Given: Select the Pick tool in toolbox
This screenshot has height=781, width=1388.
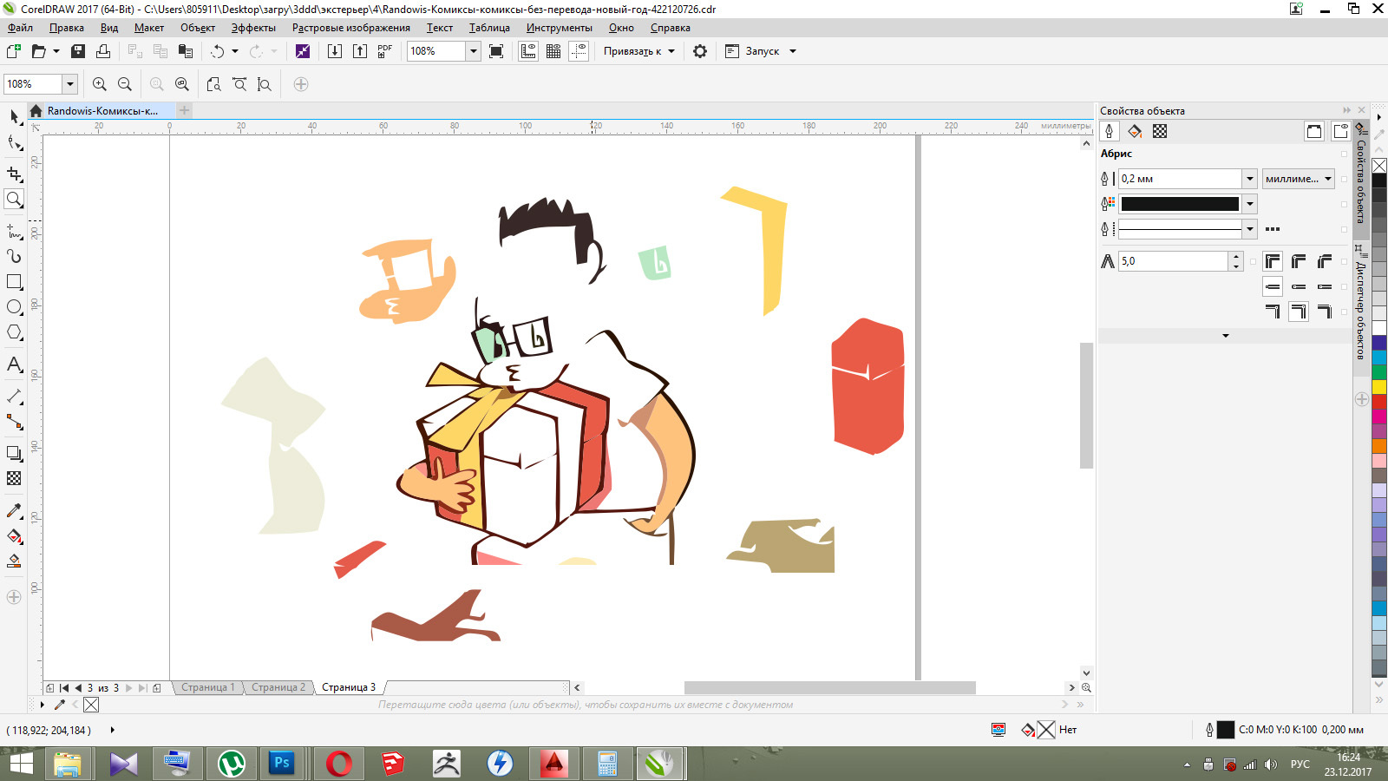Looking at the screenshot, I should [14, 117].
